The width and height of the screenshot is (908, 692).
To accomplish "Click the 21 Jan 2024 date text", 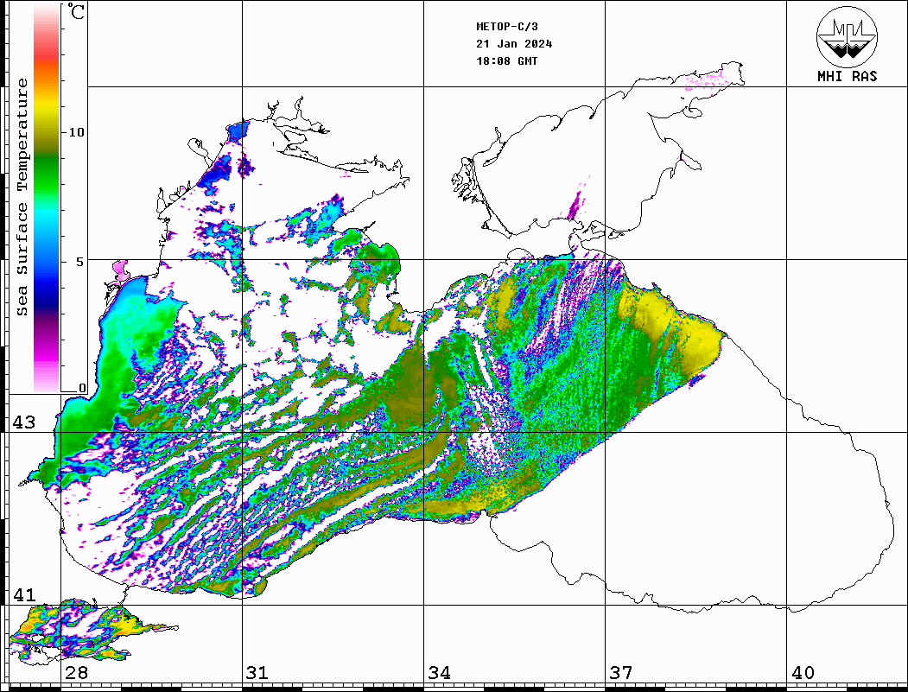I will pyautogui.click(x=514, y=44).
